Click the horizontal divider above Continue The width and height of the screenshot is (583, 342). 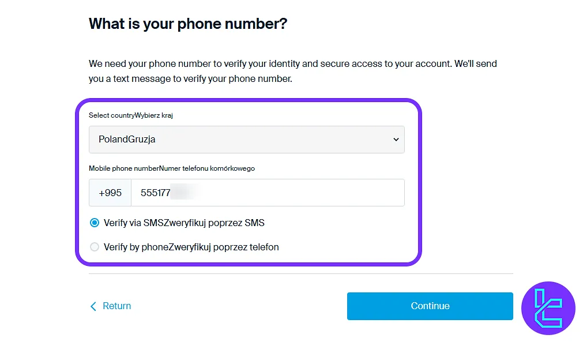coord(300,274)
